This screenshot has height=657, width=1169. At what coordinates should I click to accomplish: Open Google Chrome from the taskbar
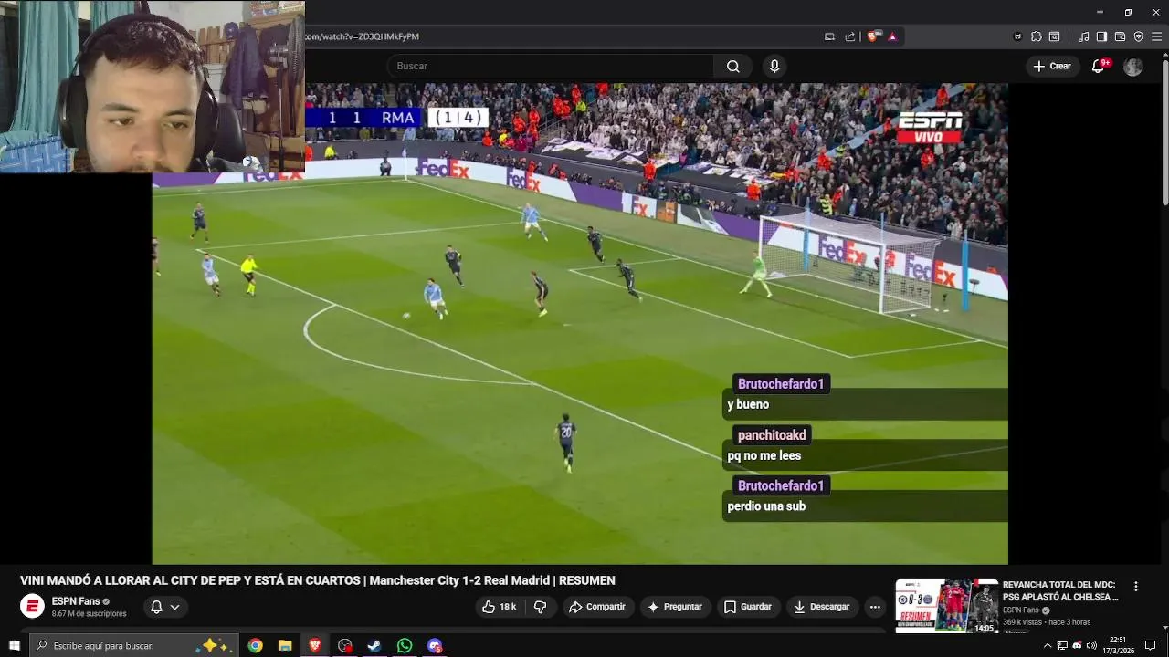pos(255,645)
